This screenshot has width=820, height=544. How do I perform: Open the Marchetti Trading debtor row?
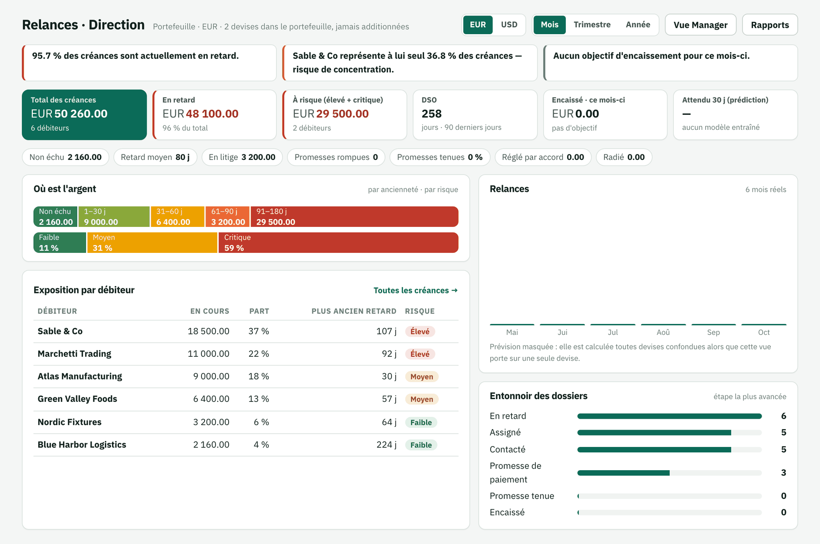(246, 354)
